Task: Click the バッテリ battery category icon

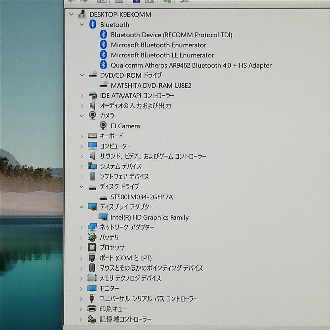Action: pyautogui.click(x=93, y=237)
